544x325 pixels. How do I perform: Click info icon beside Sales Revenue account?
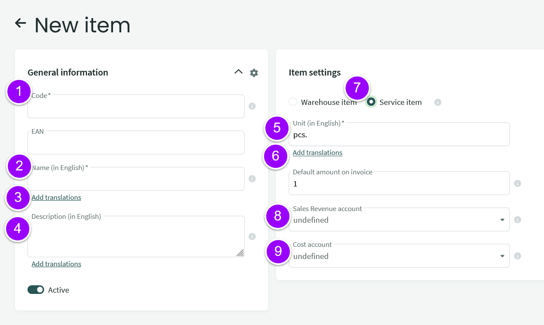coord(518,220)
